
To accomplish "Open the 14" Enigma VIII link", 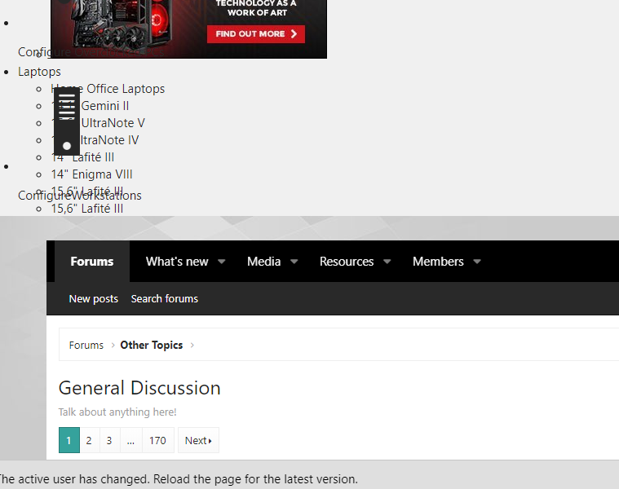I will (91, 174).
